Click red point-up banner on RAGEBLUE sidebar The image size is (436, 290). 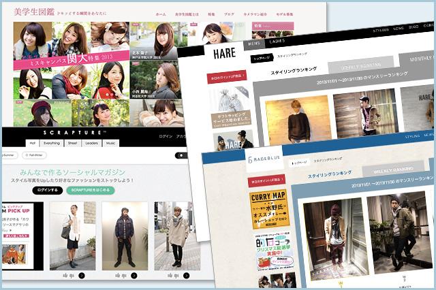coord(266,180)
